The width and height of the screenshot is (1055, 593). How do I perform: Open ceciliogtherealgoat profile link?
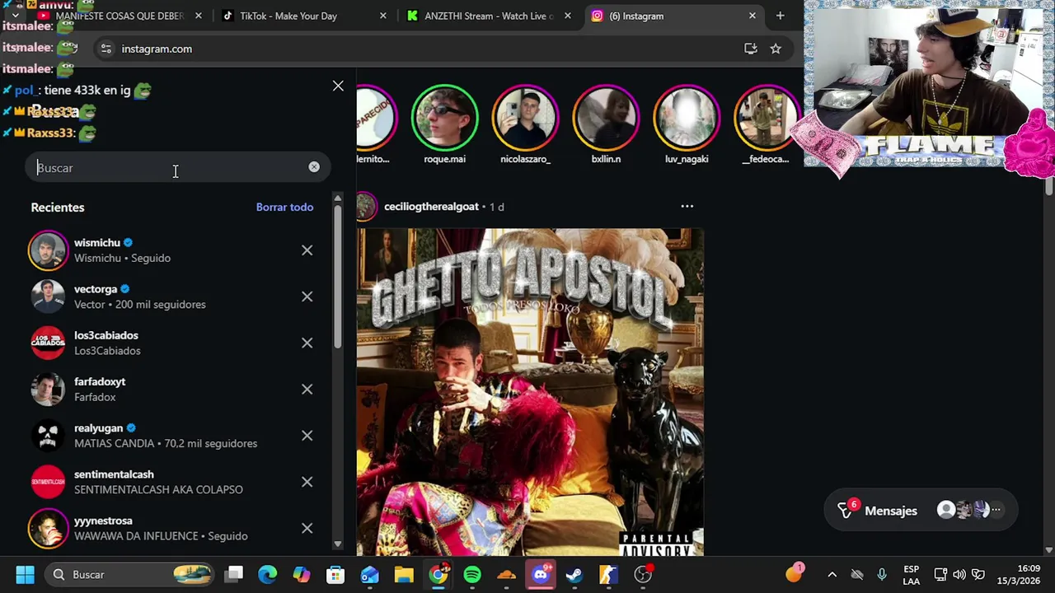(x=431, y=207)
